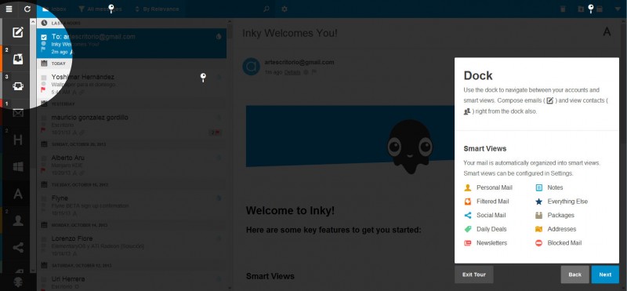
Task: Click the sender avatar circle in message header
Action: [252, 67]
